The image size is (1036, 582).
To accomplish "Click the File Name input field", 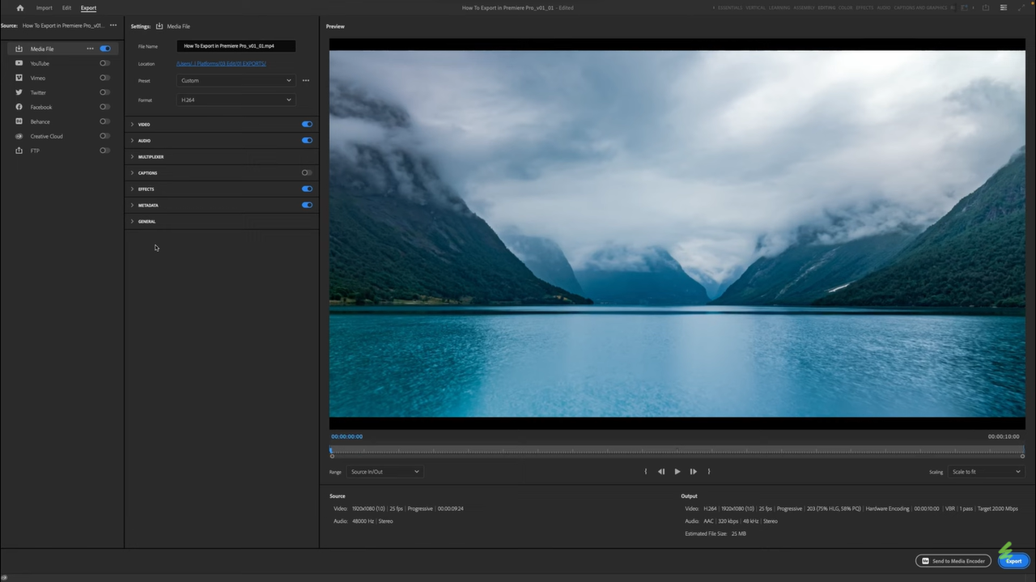I will (x=236, y=46).
